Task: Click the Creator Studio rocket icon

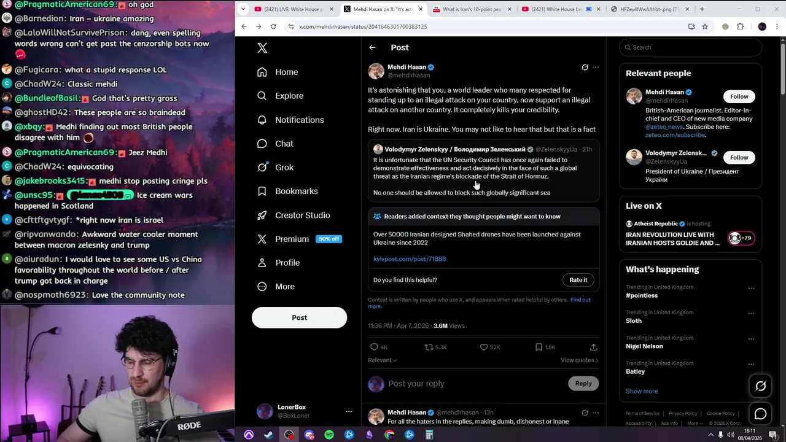Action: coord(262,215)
